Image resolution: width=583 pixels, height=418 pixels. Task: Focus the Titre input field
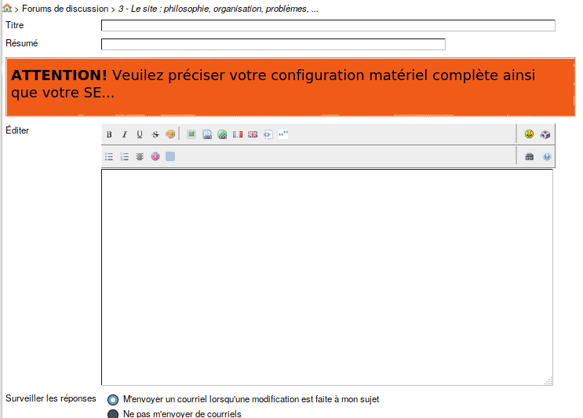[328, 25]
